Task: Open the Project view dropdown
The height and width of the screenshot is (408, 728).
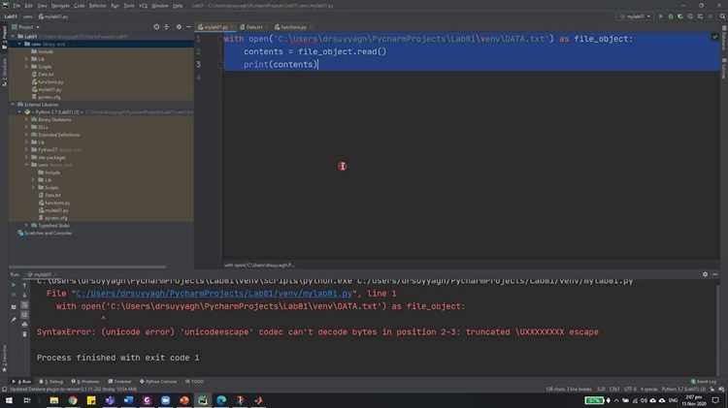Action: (25, 27)
